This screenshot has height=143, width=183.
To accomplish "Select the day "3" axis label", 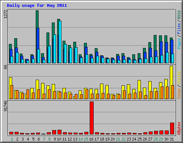I will point(23,139).
